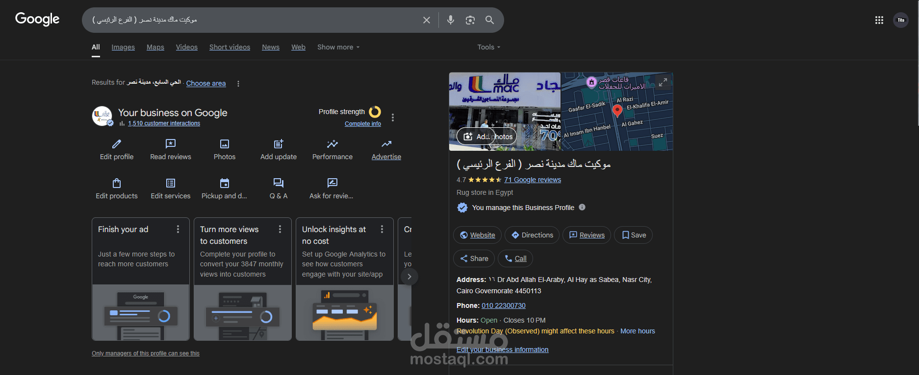Open Unlock insights at no cost card
The width and height of the screenshot is (919, 375).
click(x=345, y=279)
